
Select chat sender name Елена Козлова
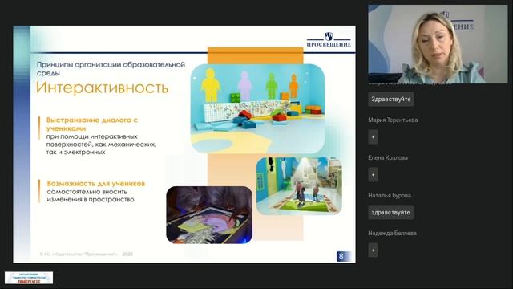(388, 157)
